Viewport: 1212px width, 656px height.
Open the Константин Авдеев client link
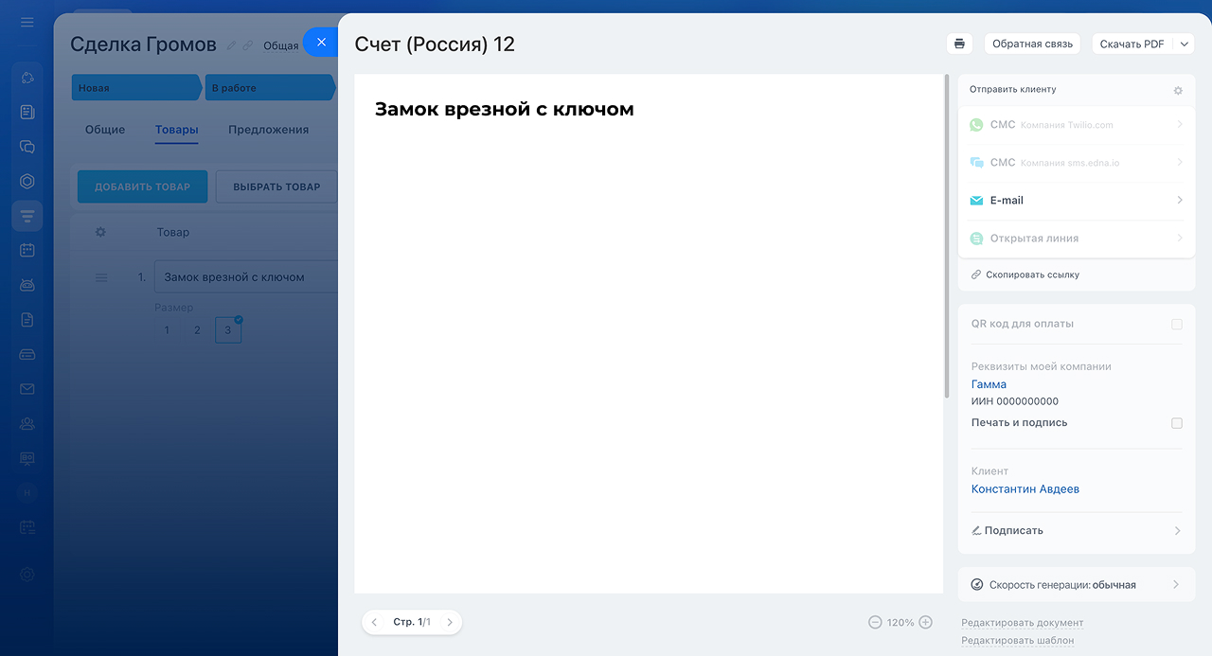(1025, 489)
